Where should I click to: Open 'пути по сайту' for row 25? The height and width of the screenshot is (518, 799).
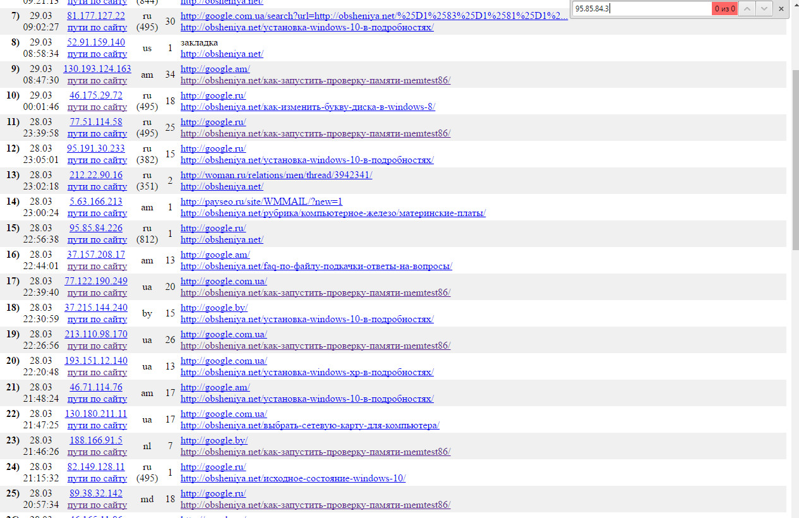tap(97, 505)
